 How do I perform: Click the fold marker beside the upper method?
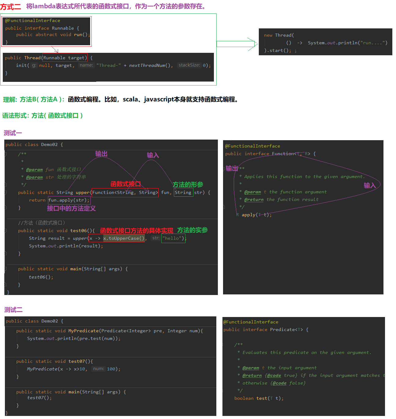click(x=6, y=192)
